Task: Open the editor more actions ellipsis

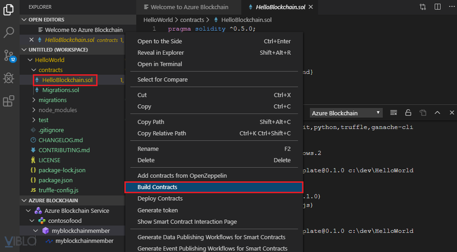Action: tap(452, 7)
